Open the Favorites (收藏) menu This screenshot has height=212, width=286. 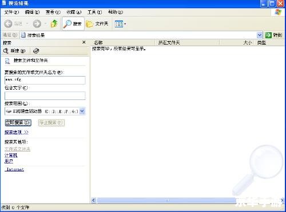pyautogui.click(x=74, y=12)
